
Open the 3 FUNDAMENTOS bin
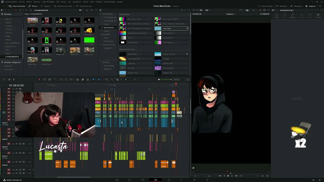12,57
